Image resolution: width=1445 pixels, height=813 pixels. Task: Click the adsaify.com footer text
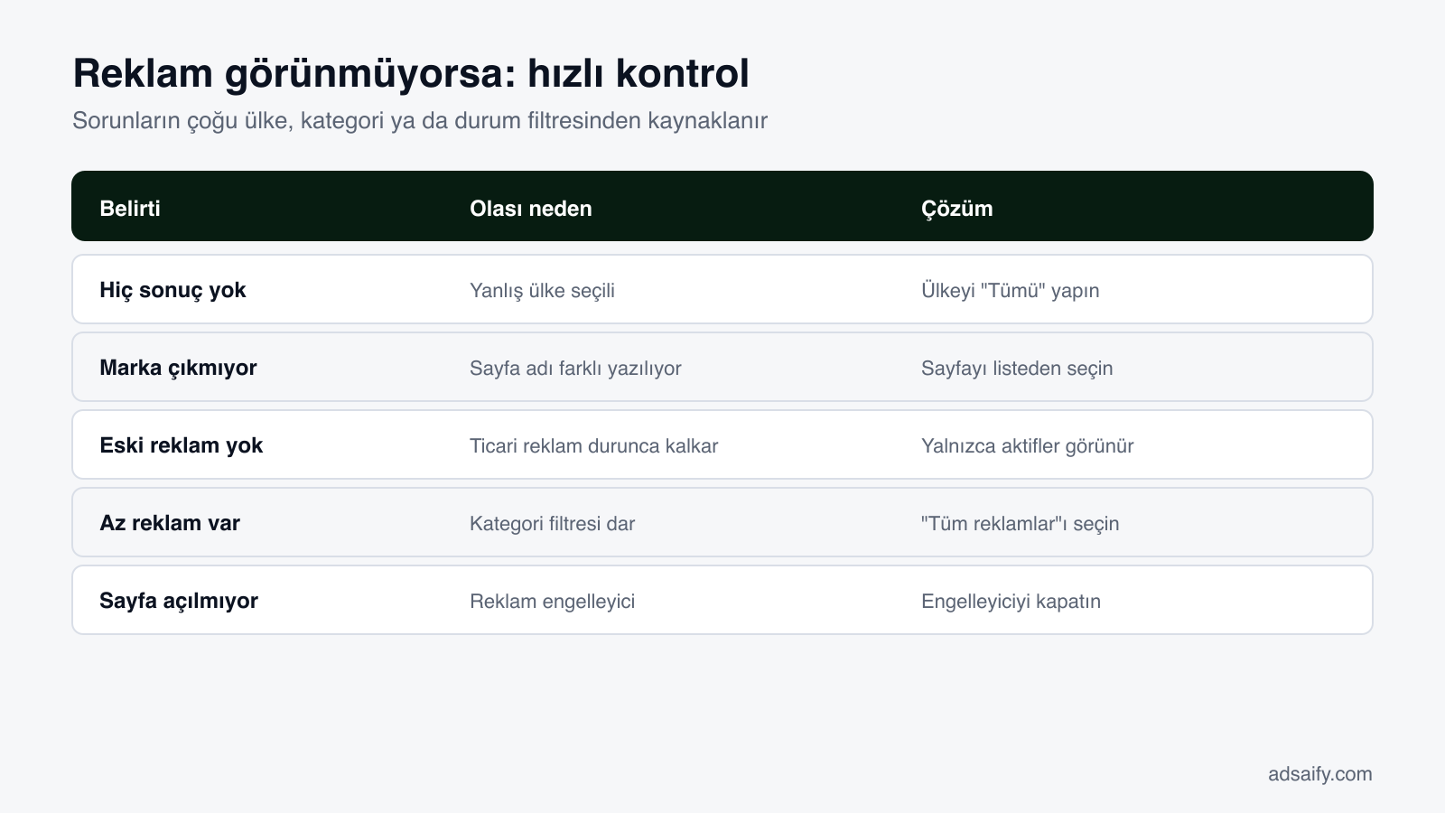click(1320, 774)
